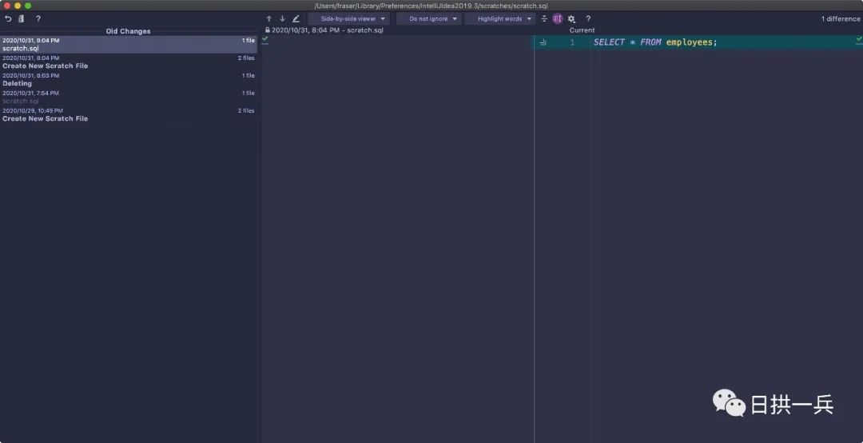Click the pencil edit source icon
The image size is (863, 443).
pyautogui.click(x=296, y=18)
